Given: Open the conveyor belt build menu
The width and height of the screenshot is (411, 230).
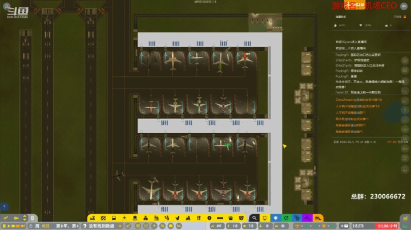Looking at the screenshot, I should pyautogui.click(x=220, y=218).
